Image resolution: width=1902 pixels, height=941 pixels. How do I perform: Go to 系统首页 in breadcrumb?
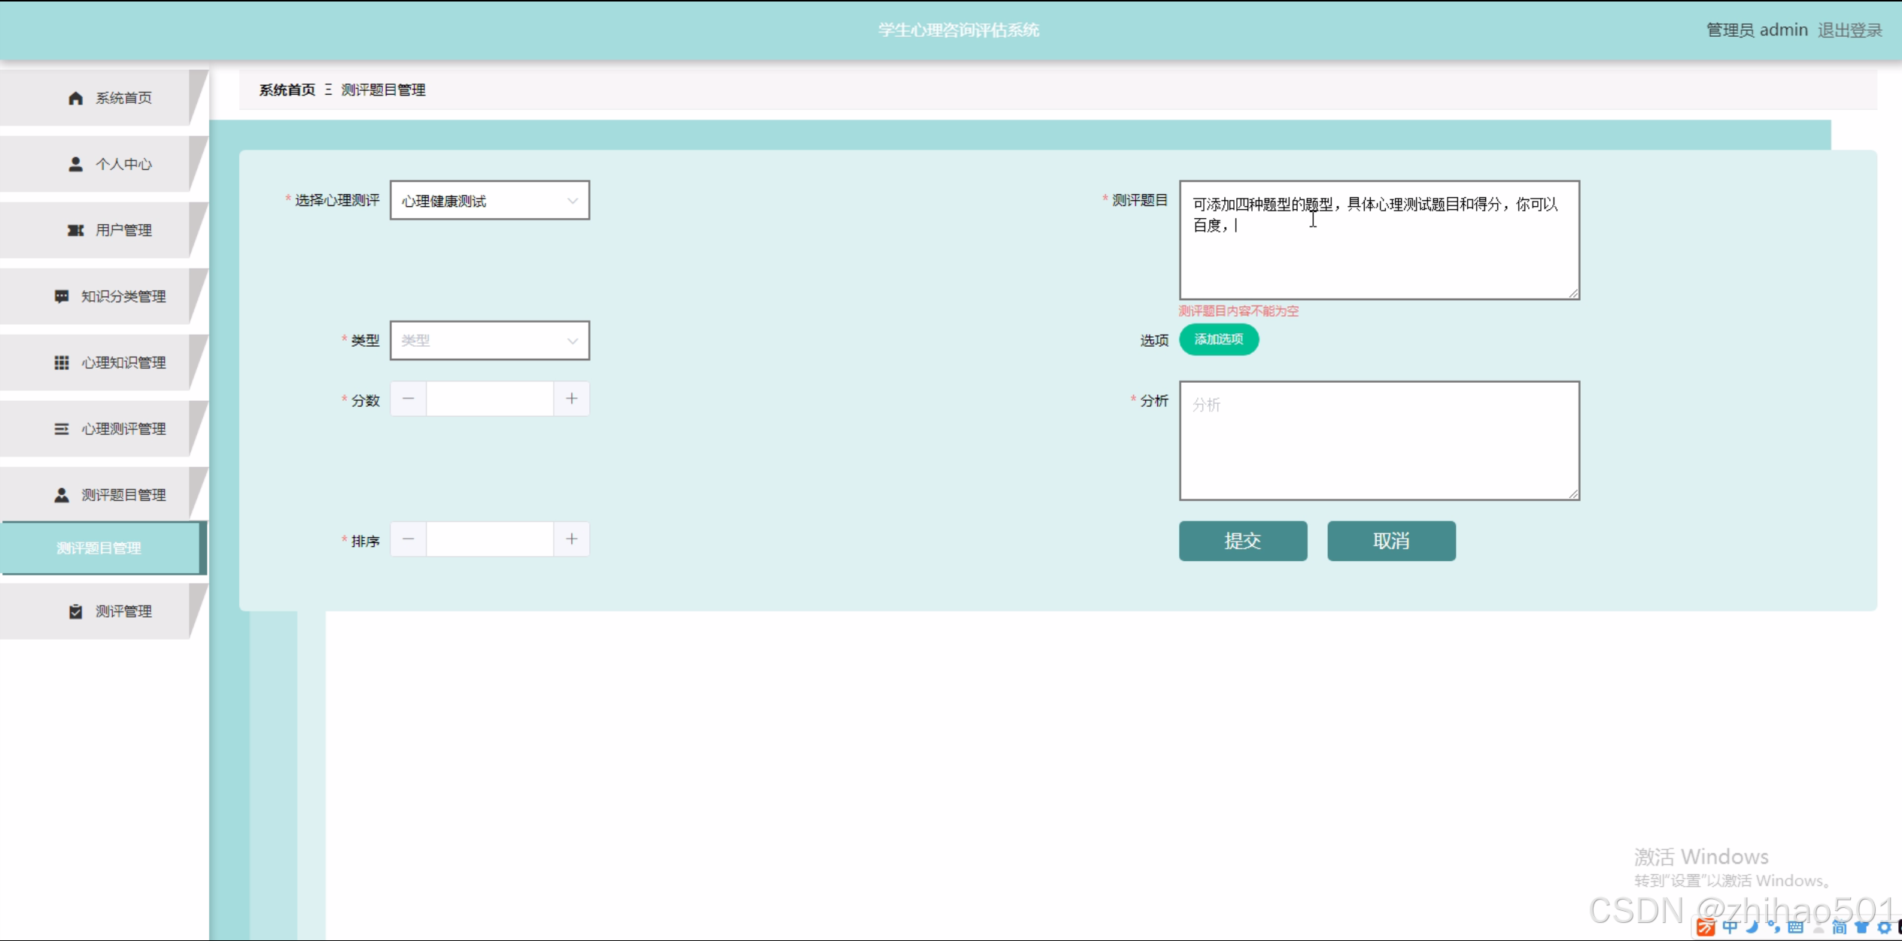point(287,90)
